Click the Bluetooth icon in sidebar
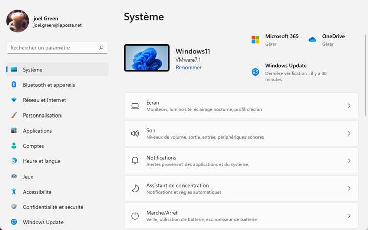This screenshot has height=230, width=368. pyautogui.click(x=14, y=85)
